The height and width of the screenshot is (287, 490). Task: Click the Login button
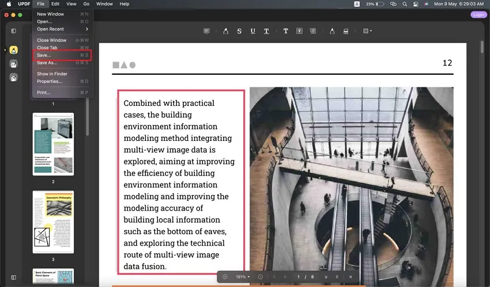478,14
